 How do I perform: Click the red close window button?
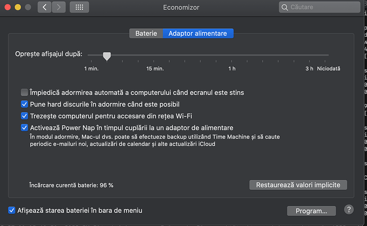tap(6, 7)
